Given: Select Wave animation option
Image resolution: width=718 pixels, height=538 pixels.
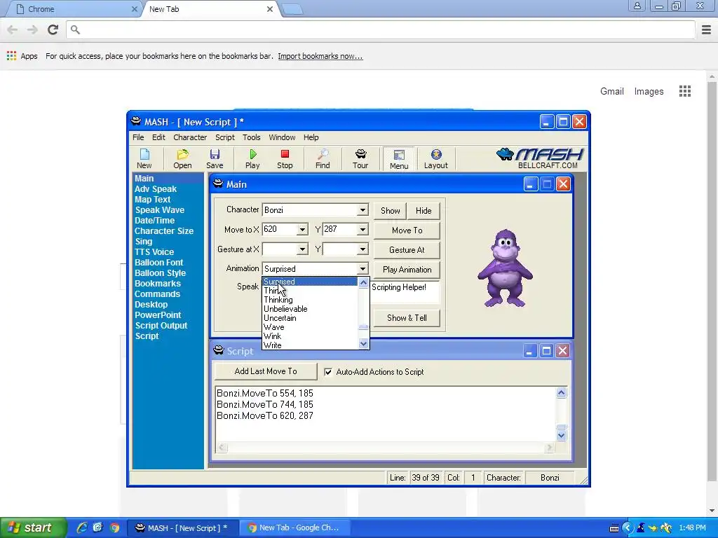Looking at the screenshot, I should (x=274, y=327).
